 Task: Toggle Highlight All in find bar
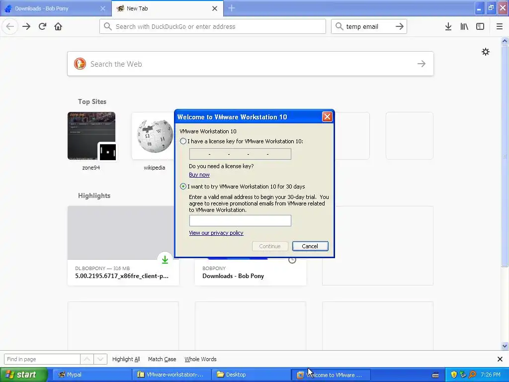tap(126, 359)
